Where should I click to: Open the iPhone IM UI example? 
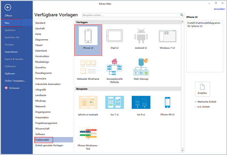[168, 102]
